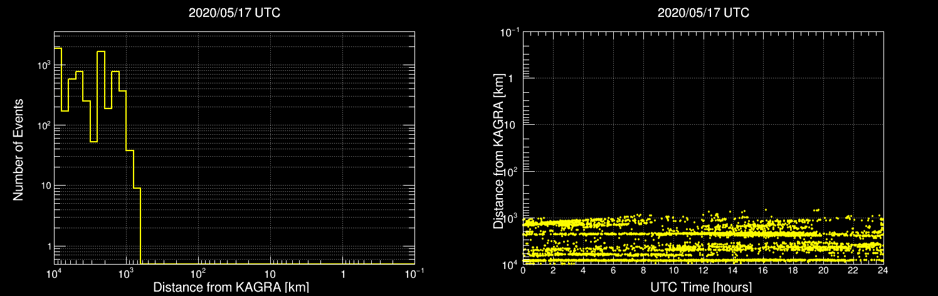The height and width of the screenshot is (296, 938).
Task: Click the scatter plot y-axis tick 10^2
Action: (511, 171)
